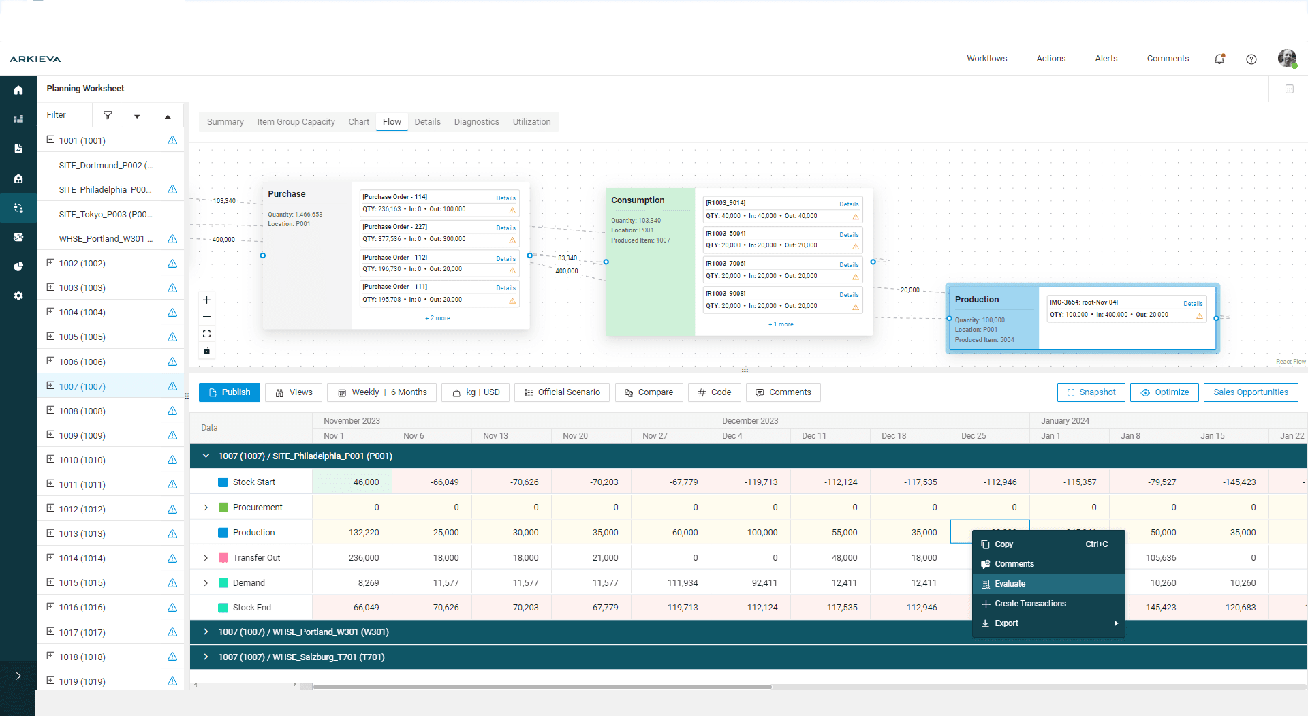
Task: Click the horizontal scrollbar of the grid
Action: pos(542,687)
